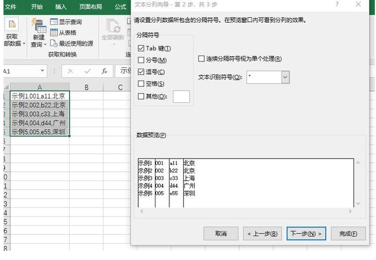Open the 页面布局 ribbon tab
Image resolution: width=376 pixels, height=260 pixels.
(91, 6)
